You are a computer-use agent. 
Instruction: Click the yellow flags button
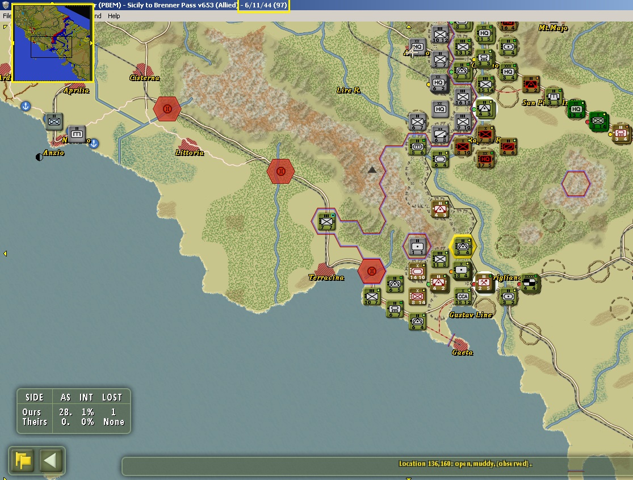tap(23, 460)
